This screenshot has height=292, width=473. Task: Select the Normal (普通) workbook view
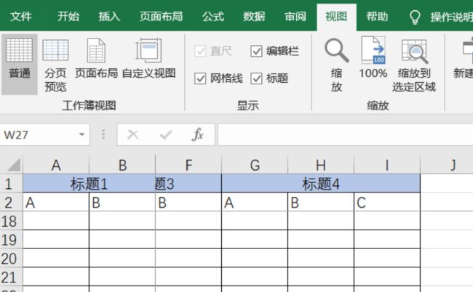click(20, 64)
